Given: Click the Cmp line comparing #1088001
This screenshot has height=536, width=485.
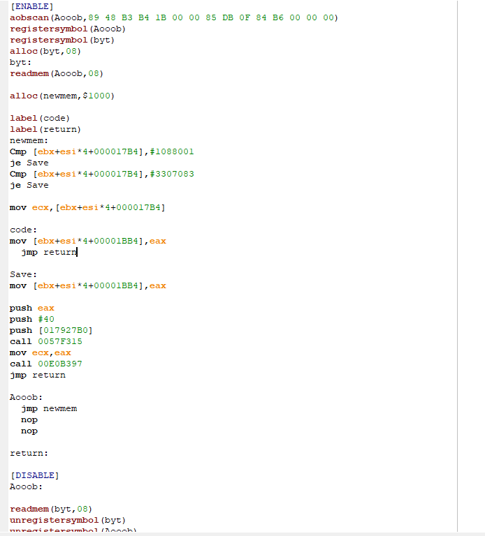Looking at the screenshot, I should point(101,151).
